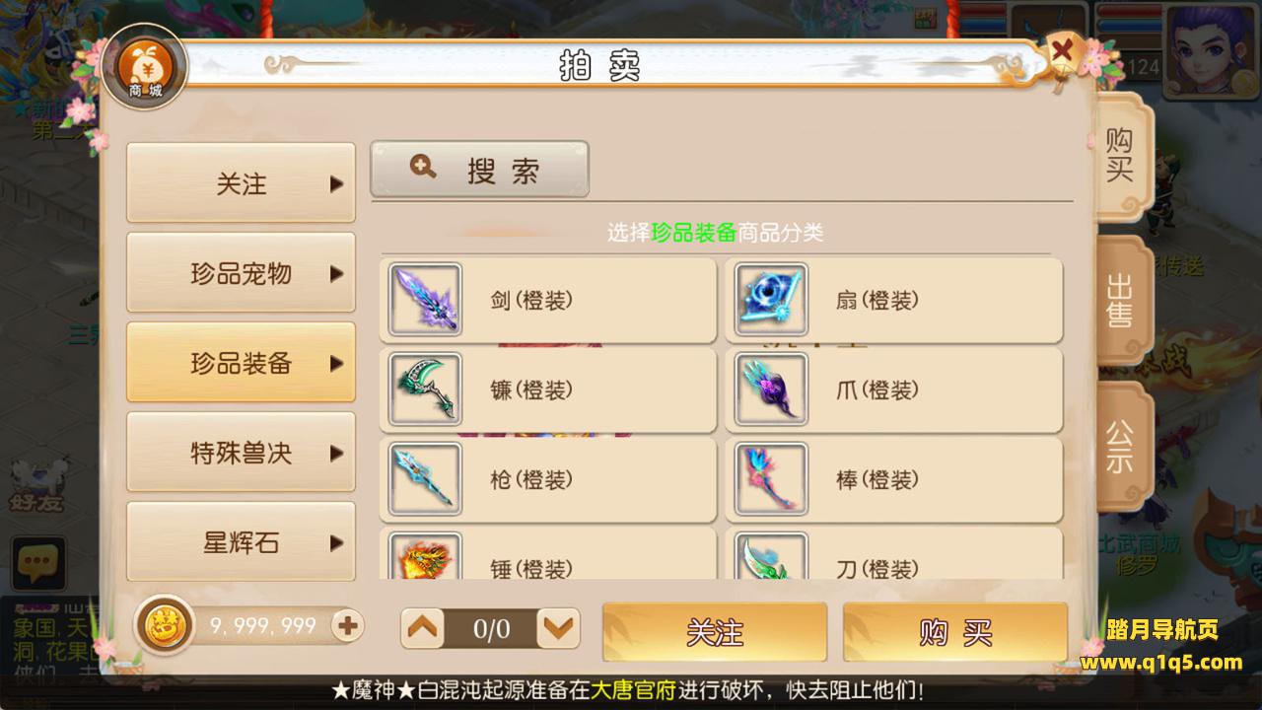Expand the 特殊兽决 category

[241, 453]
